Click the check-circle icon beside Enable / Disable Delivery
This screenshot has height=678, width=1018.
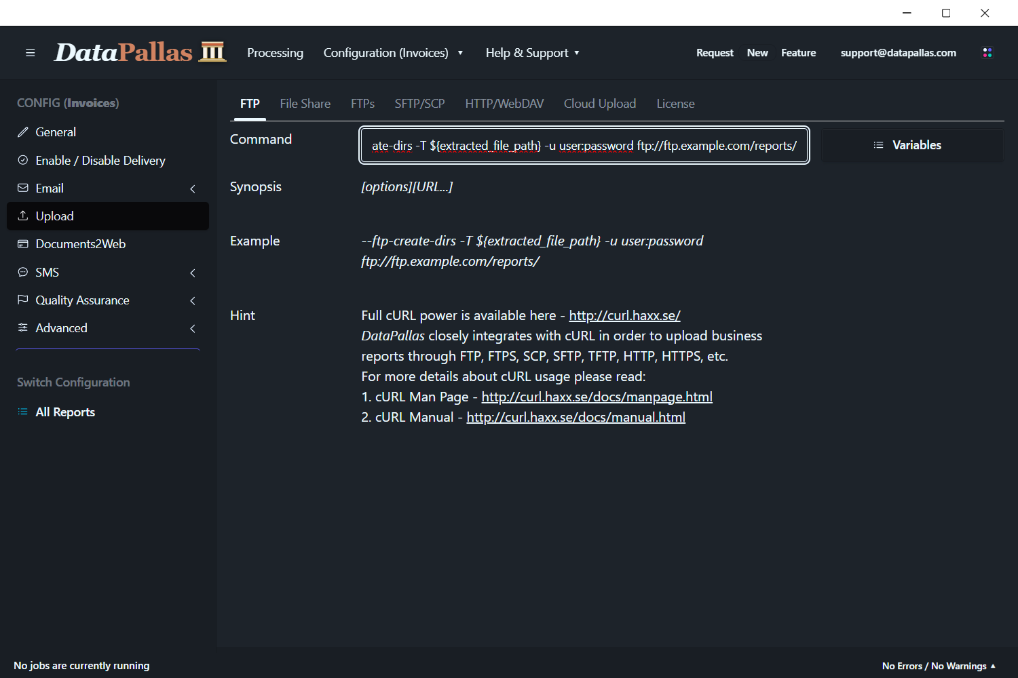23,160
